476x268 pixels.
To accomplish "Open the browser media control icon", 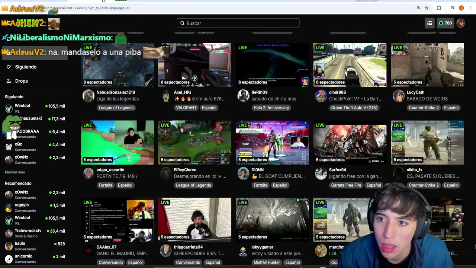I will click(x=452, y=8).
